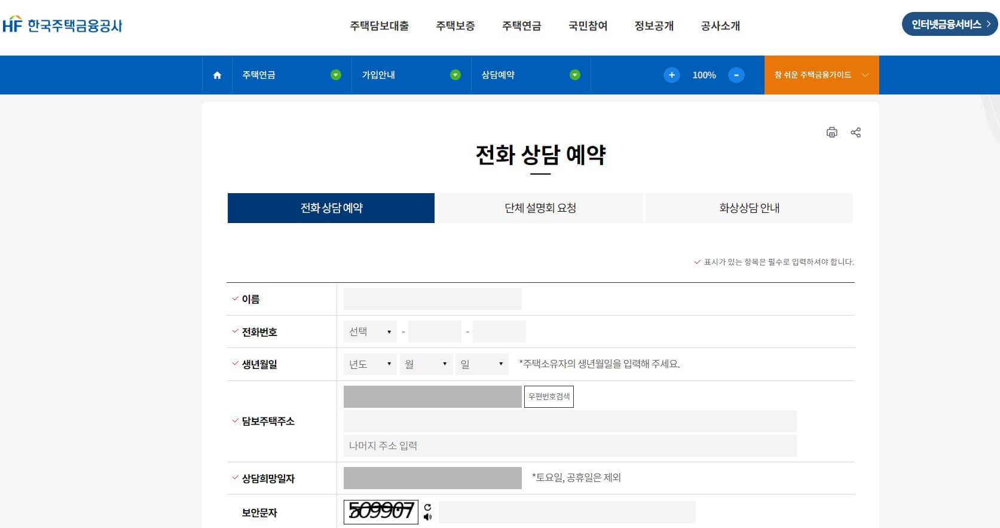
Task: Refresh the captcha image
Action: pos(427,507)
